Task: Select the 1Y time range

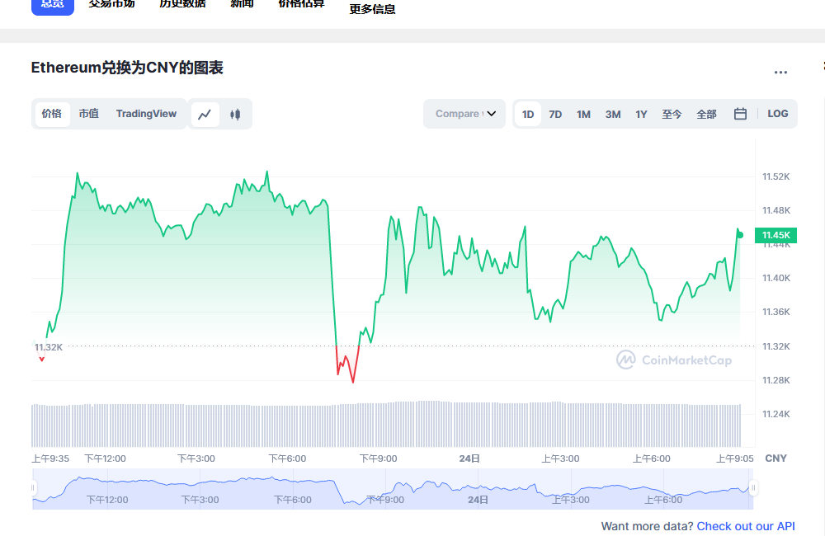Action: [x=641, y=114]
